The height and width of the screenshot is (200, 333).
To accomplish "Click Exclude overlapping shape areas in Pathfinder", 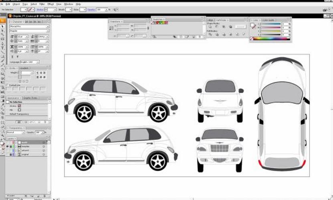I will tap(230, 27).
